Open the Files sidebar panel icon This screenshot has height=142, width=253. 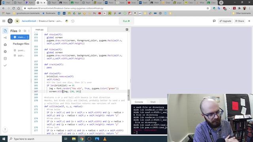5,31
